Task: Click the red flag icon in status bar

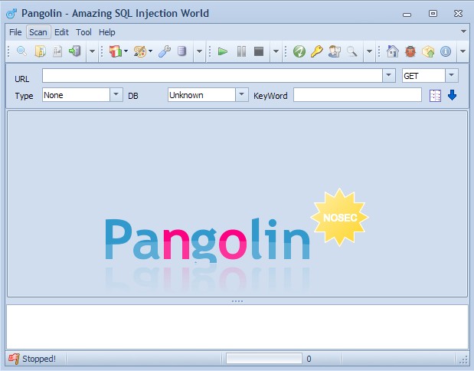Action: pyautogui.click(x=14, y=359)
